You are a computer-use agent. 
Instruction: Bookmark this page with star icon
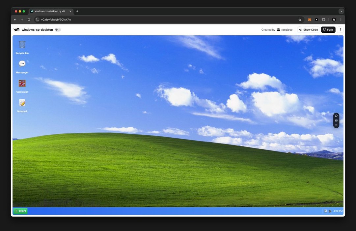[300, 19]
